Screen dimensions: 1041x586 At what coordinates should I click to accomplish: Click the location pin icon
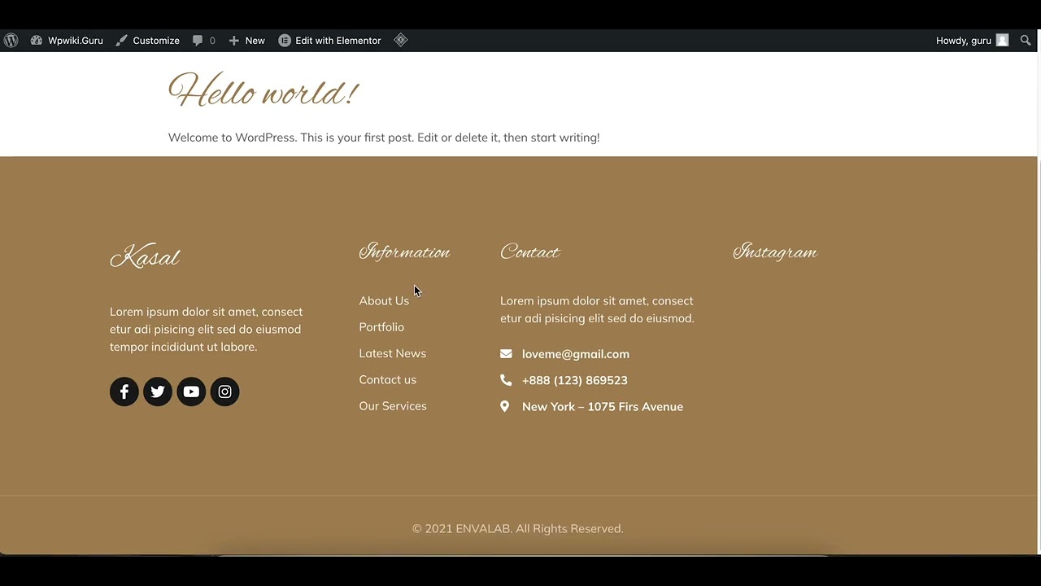[x=505, y=406]
